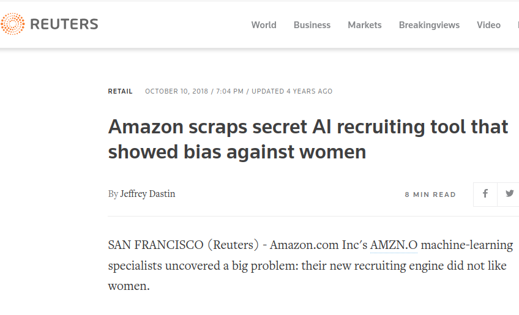Select Breakingviews in the navigation bar
Screen dimensions: 519x315
coord(429,25)
